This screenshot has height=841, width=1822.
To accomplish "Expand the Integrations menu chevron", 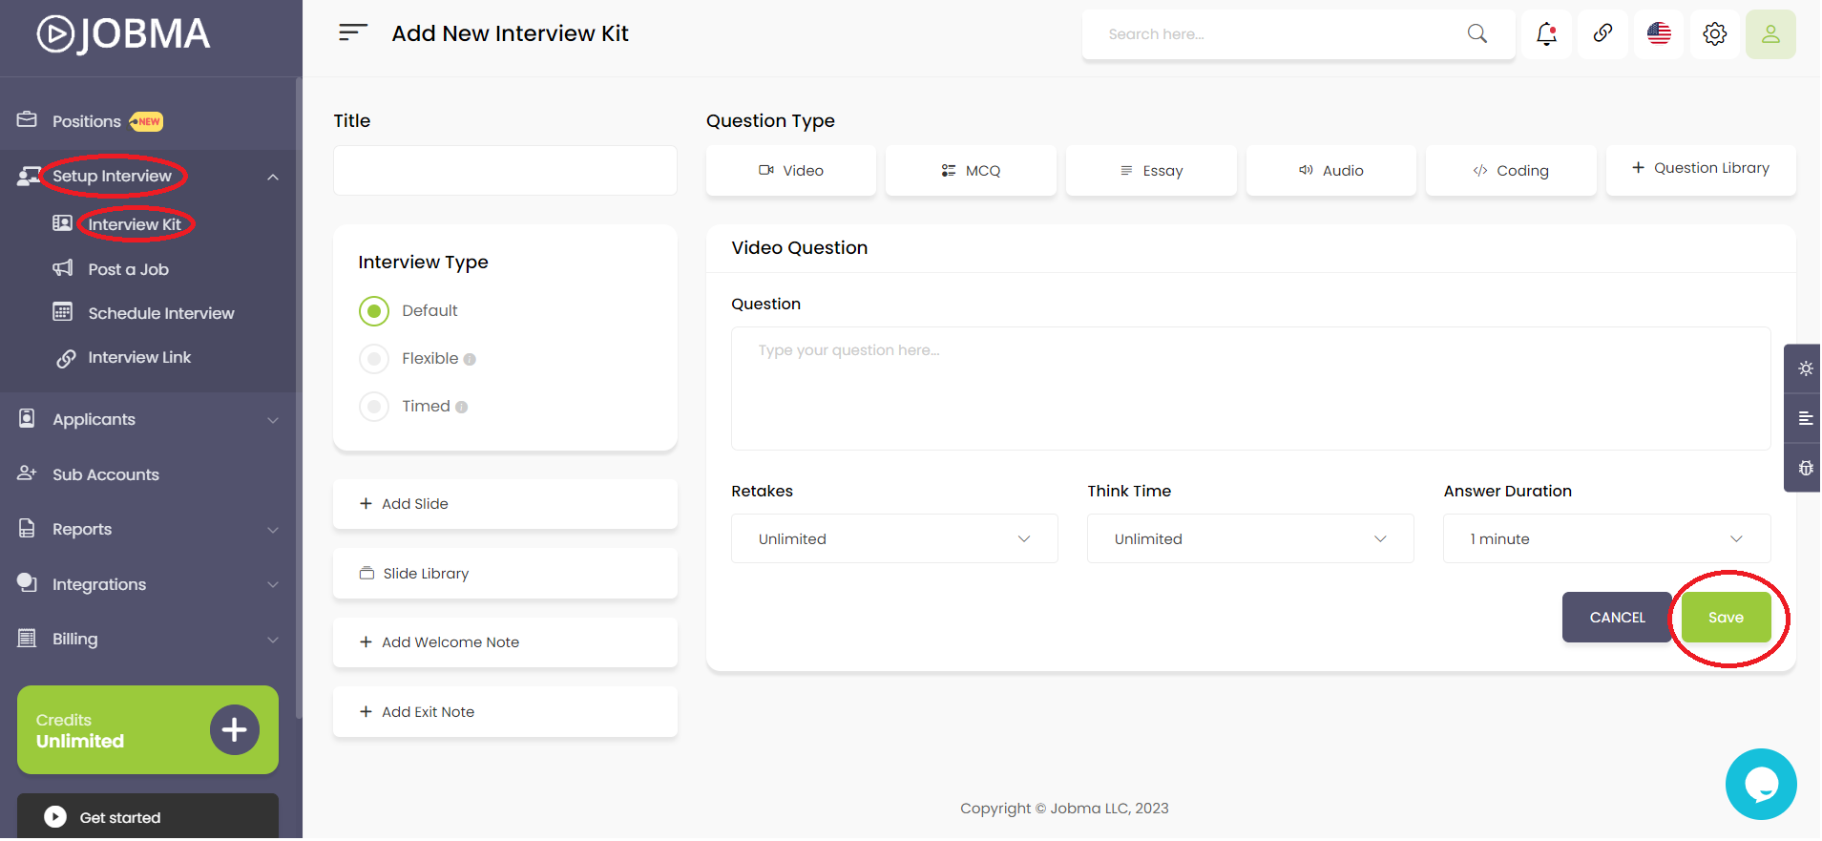I will coord(273,584).
